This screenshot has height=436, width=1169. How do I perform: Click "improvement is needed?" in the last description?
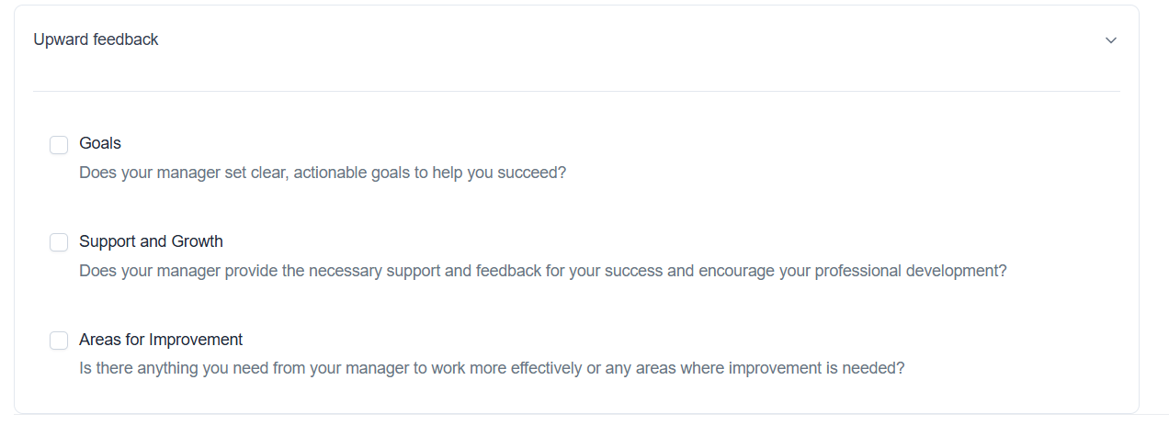pyautogui.click(x=817, y=368)
